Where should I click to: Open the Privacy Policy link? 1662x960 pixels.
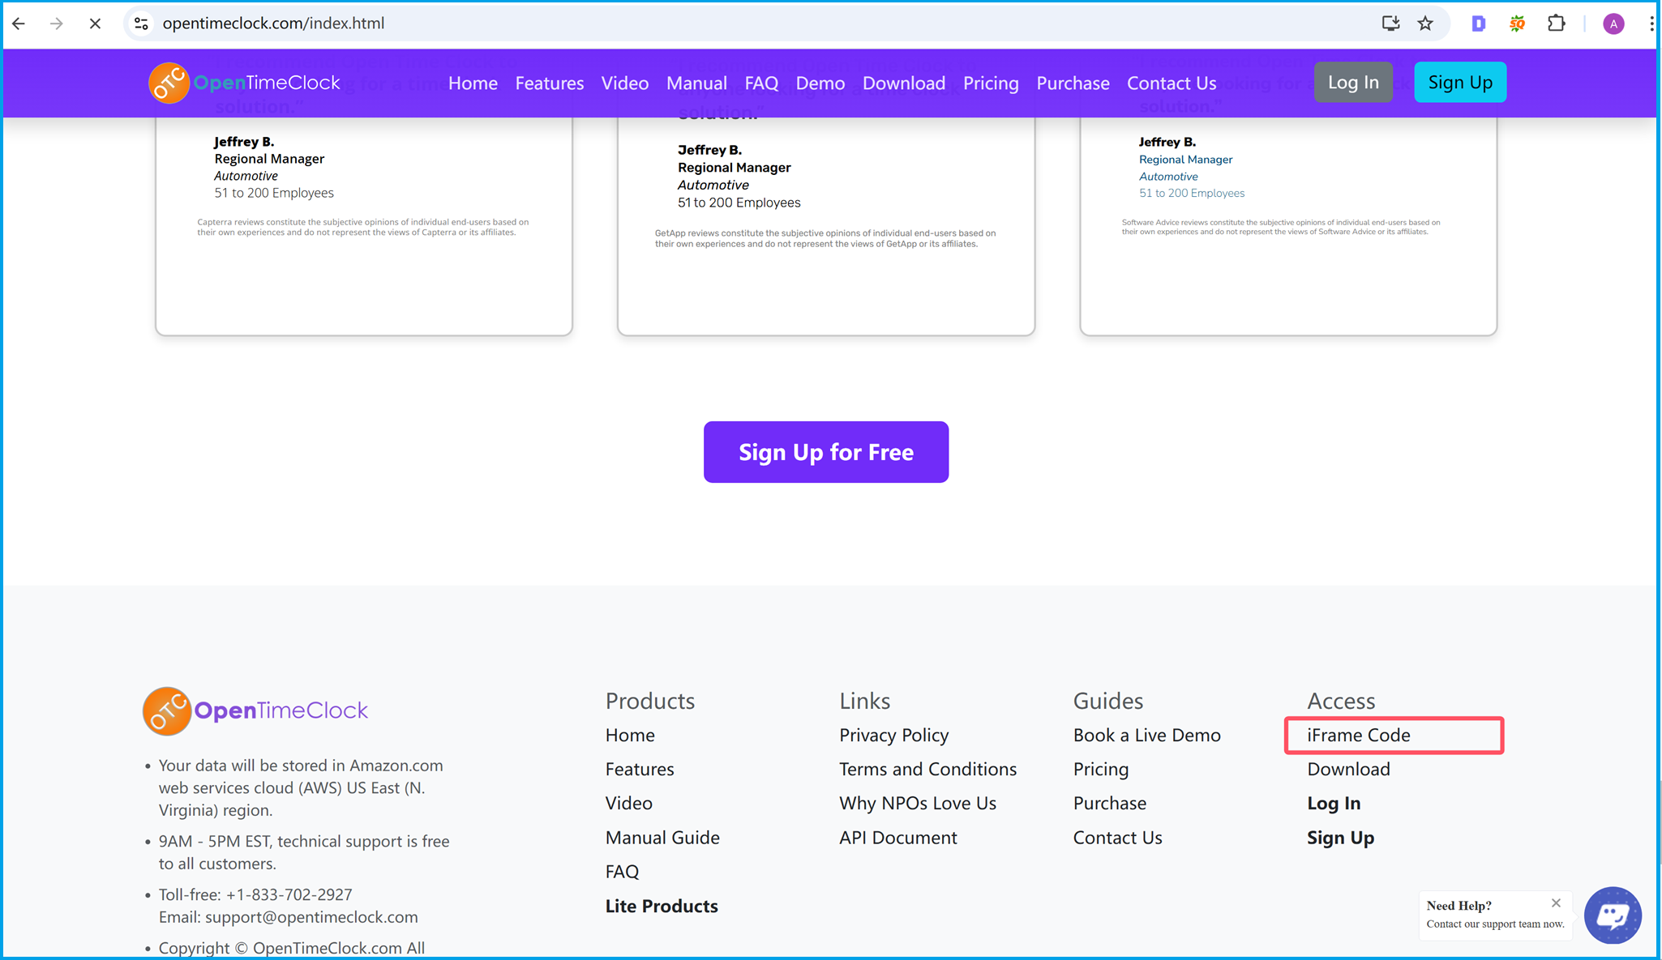pos(893,735)
